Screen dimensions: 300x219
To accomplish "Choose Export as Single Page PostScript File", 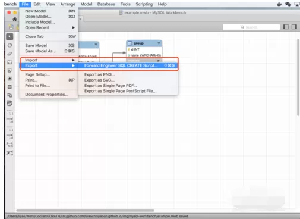I will pos(128,91).
